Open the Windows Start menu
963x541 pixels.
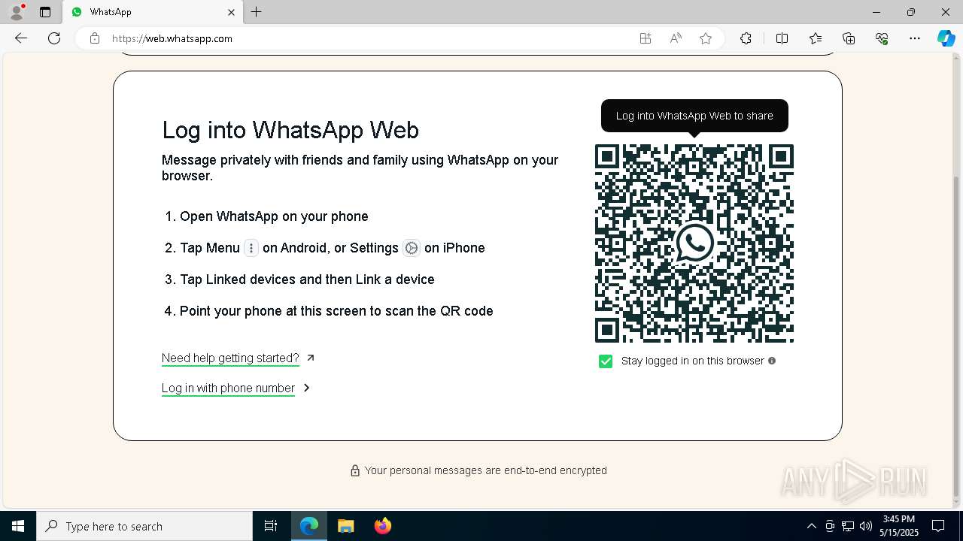tap(18, 526)
